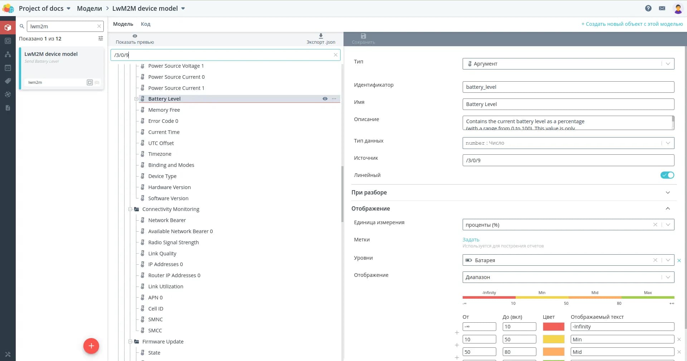Open the 'Тип' Аргумент dropdown
Screen dimensions: 687x361
(x=568, y=64)
